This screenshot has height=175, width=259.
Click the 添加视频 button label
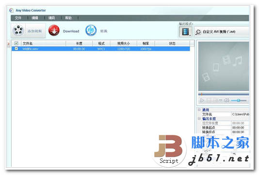pos(34,31)
